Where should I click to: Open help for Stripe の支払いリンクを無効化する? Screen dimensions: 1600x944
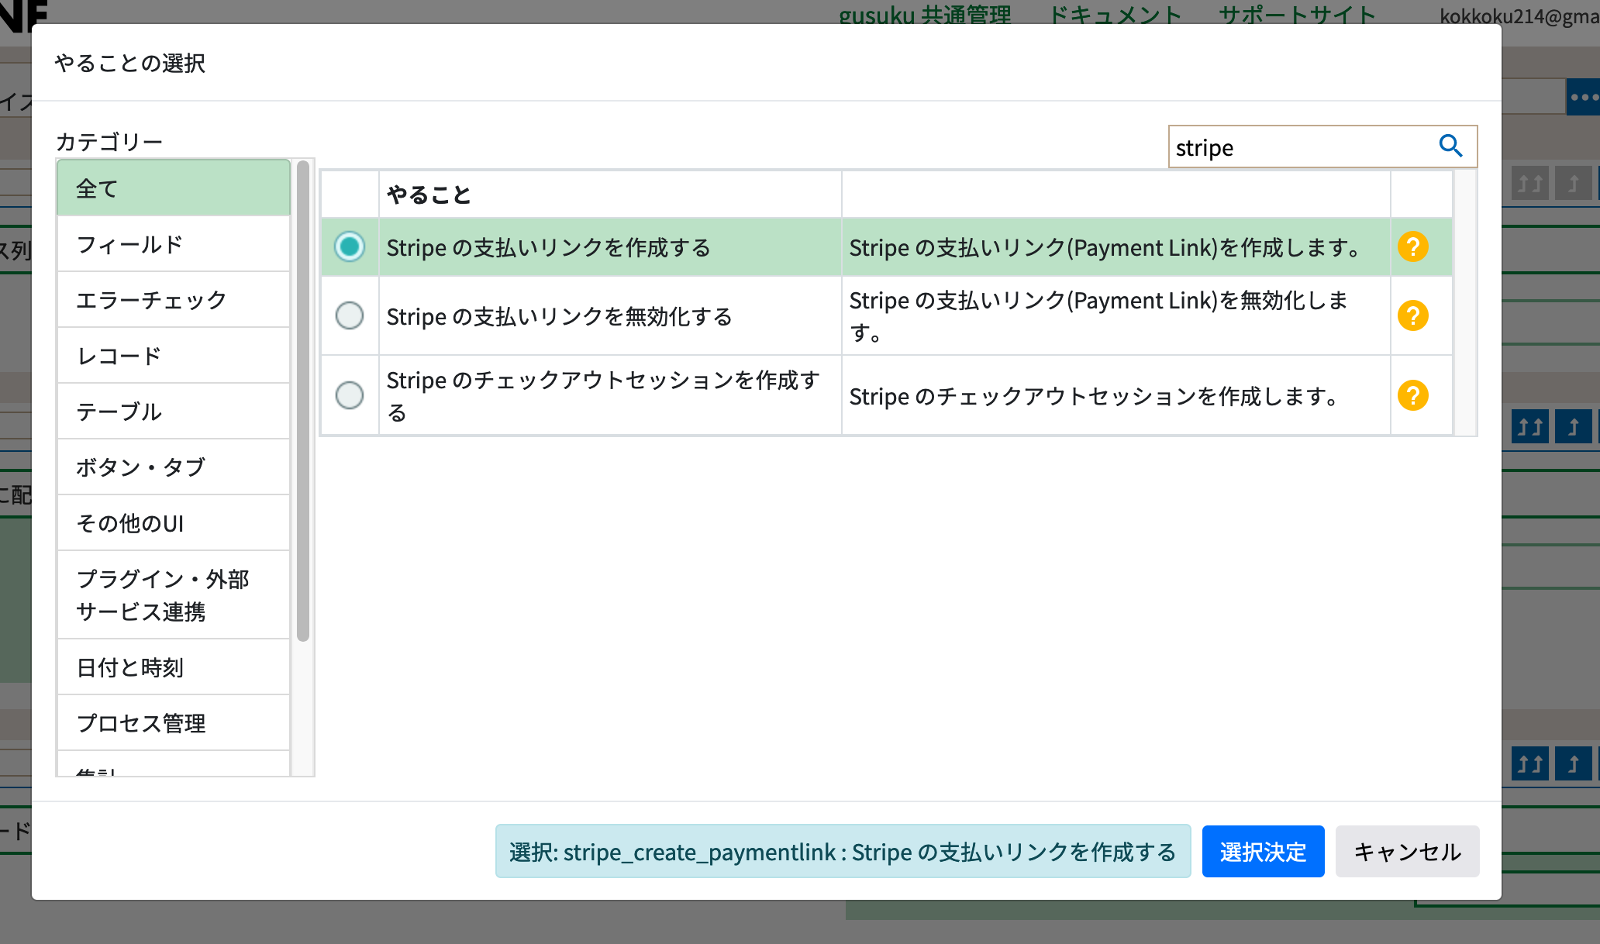point(1415,315)
